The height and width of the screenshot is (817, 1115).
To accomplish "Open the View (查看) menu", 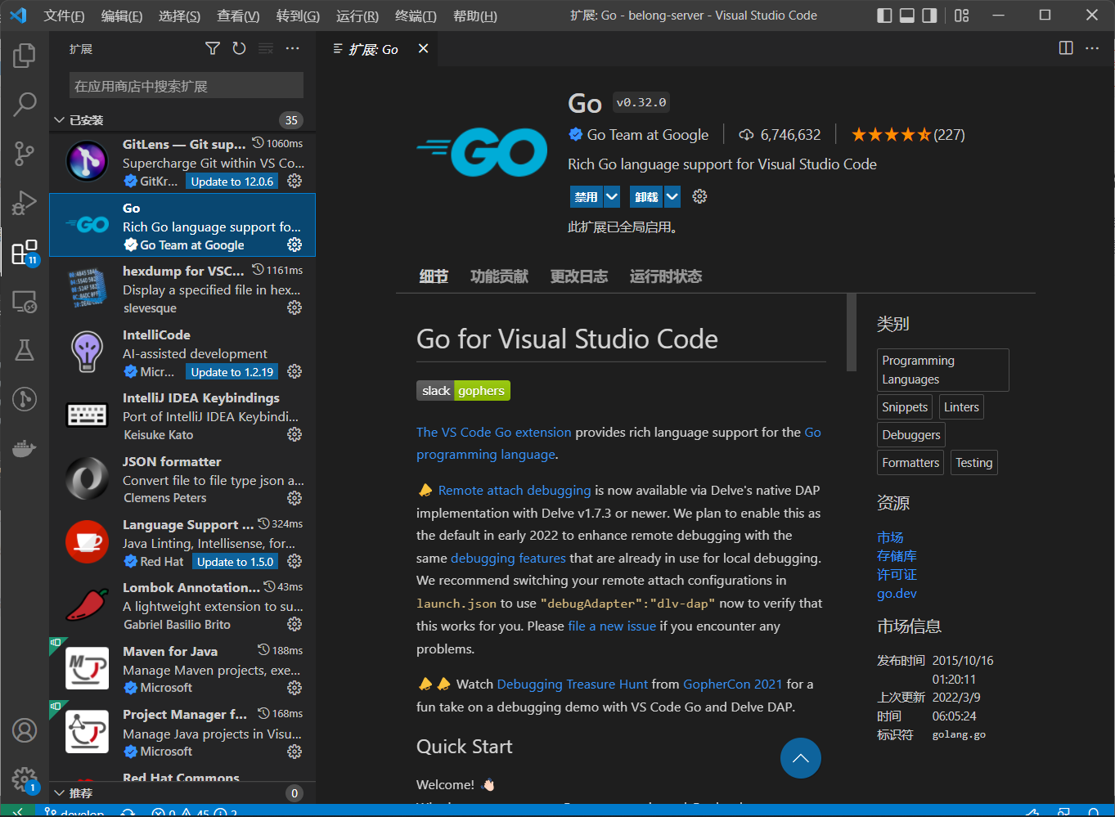I will 238,16.
